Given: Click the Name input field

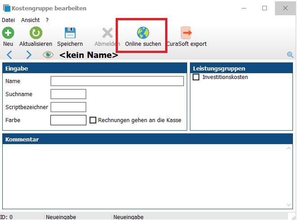Looking at the screenshot, I should tap(117, 81).
